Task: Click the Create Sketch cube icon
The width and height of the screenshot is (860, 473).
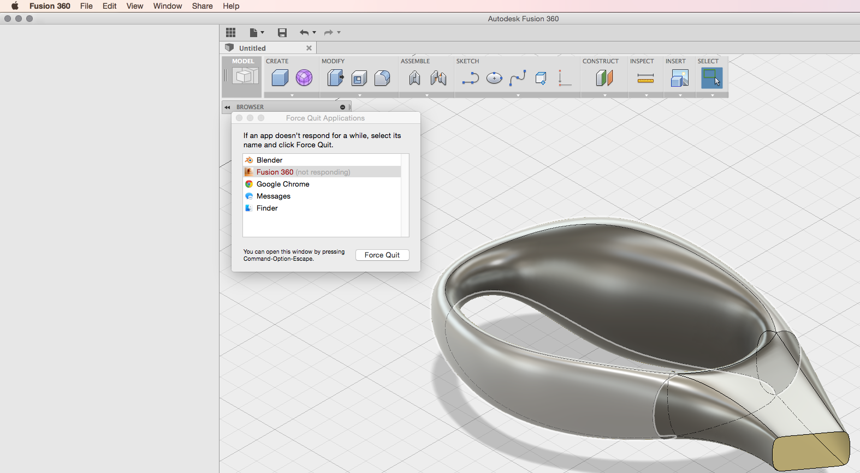Action: click(x=541, y=79)
